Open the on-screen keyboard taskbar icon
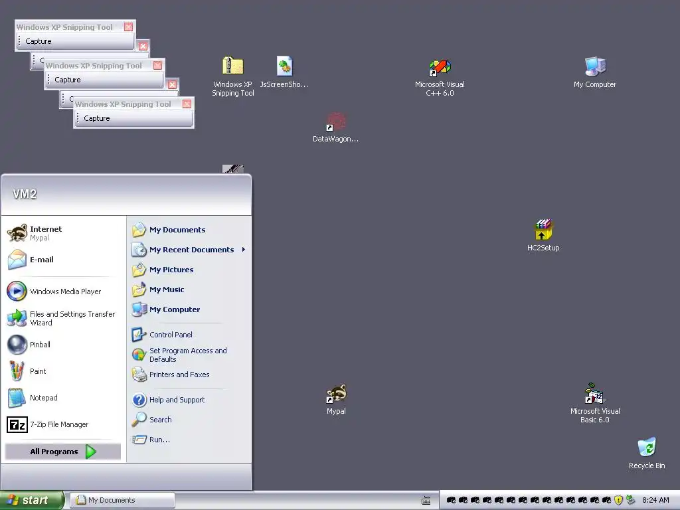Image resolution: width=680 pixels, height=510 pixels. [x=426, y=501]
